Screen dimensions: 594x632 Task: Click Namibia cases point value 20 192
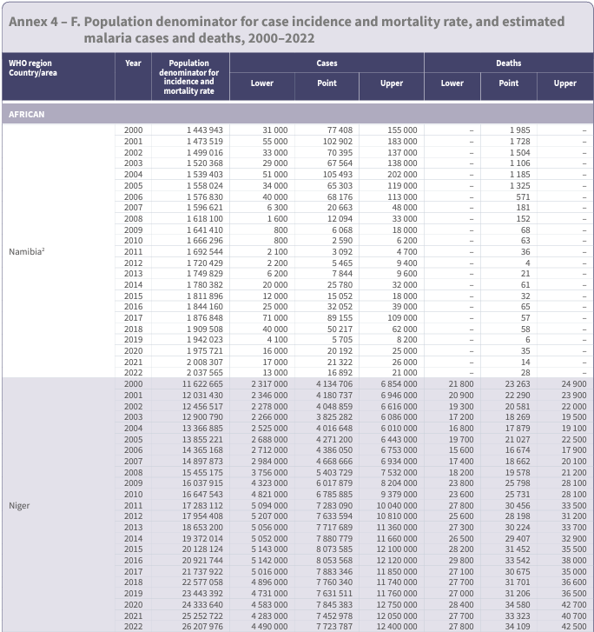pos(340,351)
